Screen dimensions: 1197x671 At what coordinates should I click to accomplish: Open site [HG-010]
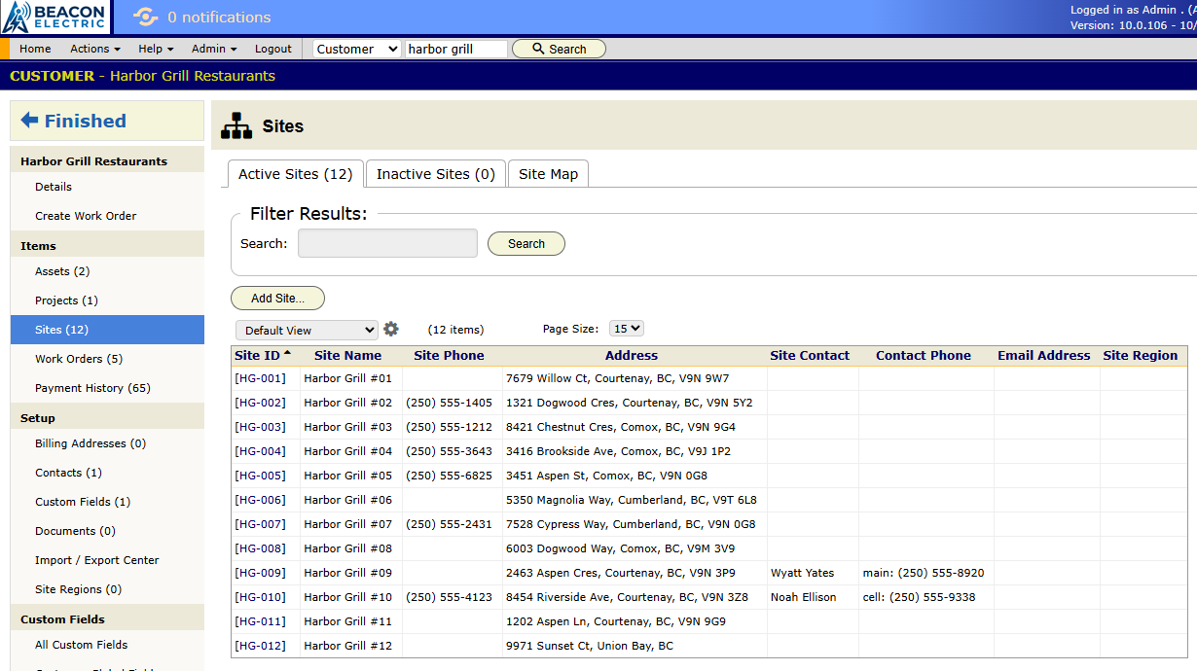(261, 597)
